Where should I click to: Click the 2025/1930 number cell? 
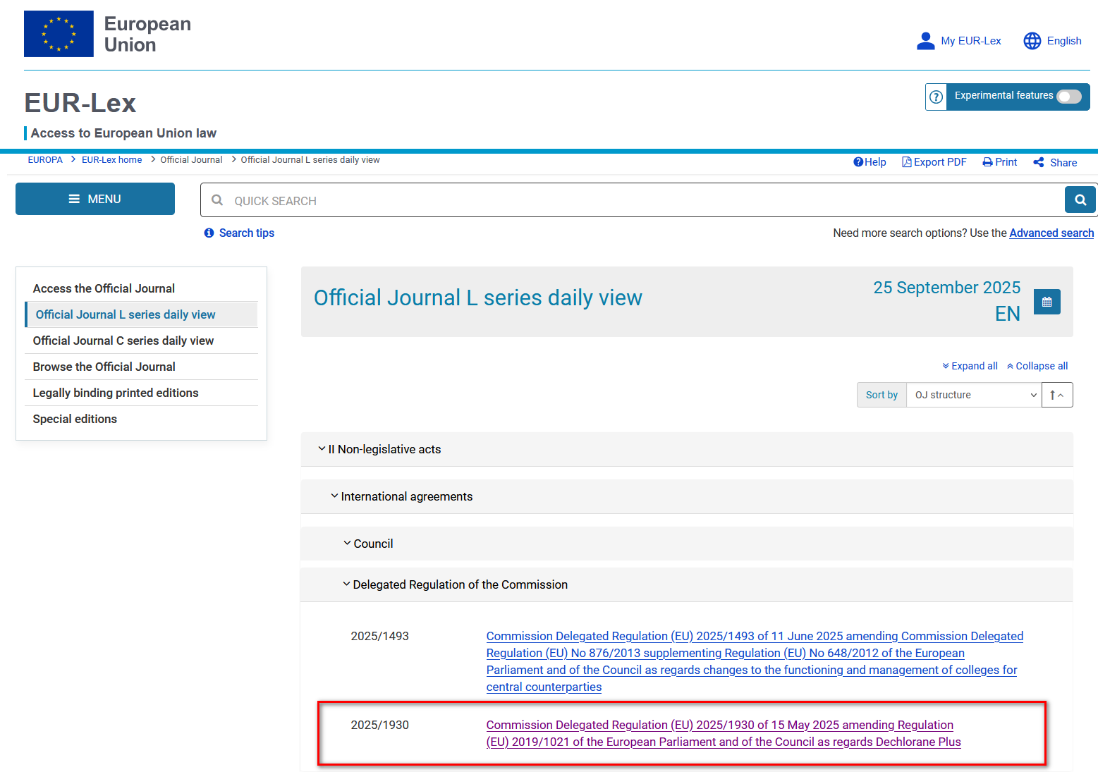pyautogui.click(x=380, y=725)
